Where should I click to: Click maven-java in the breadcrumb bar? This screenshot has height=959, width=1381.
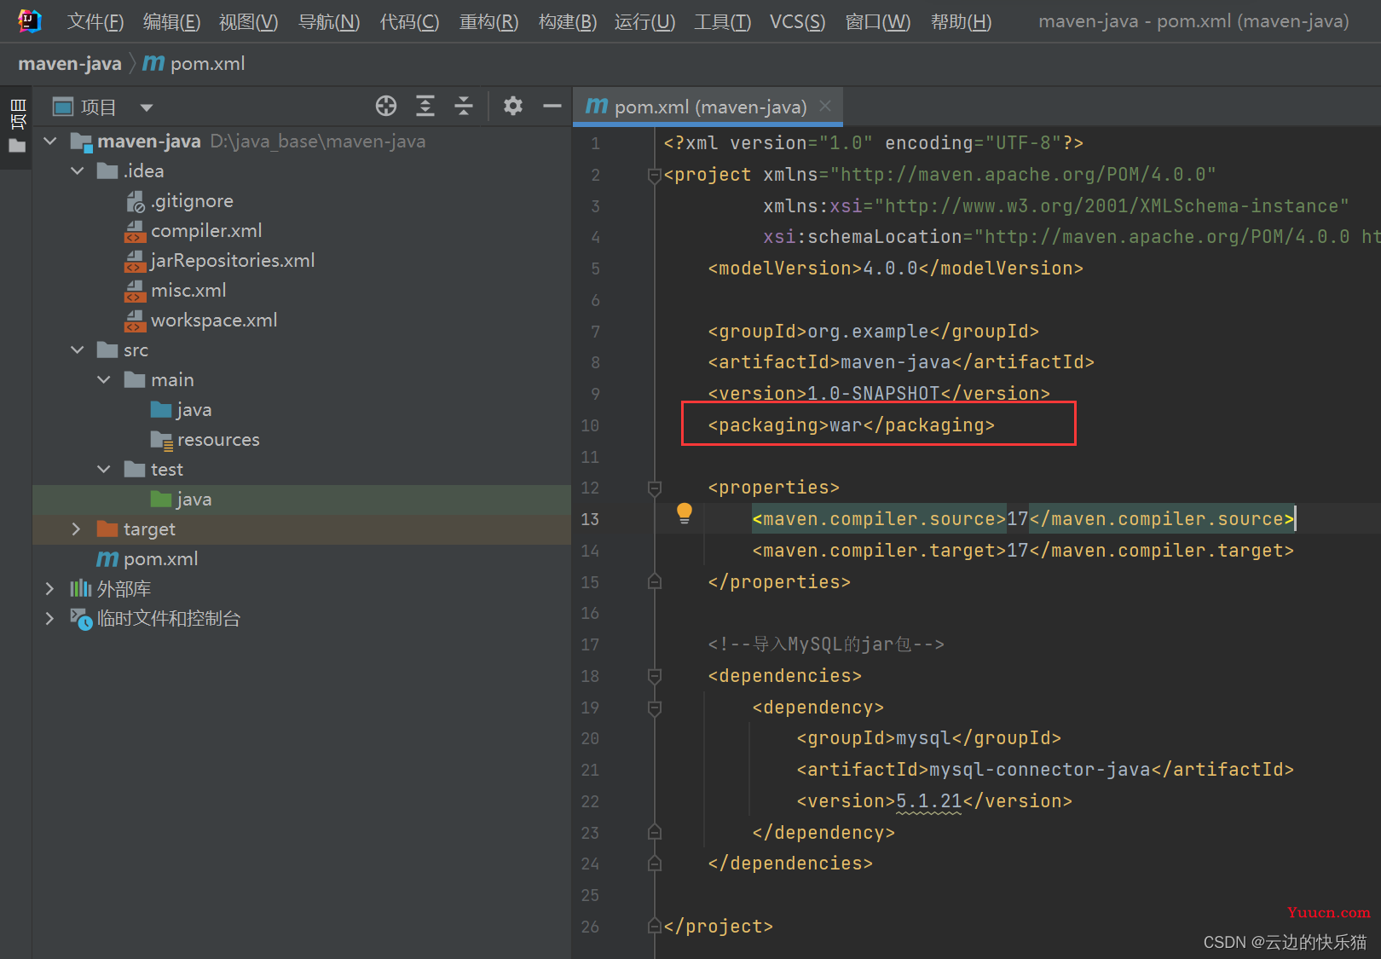(x=70, y=64)
